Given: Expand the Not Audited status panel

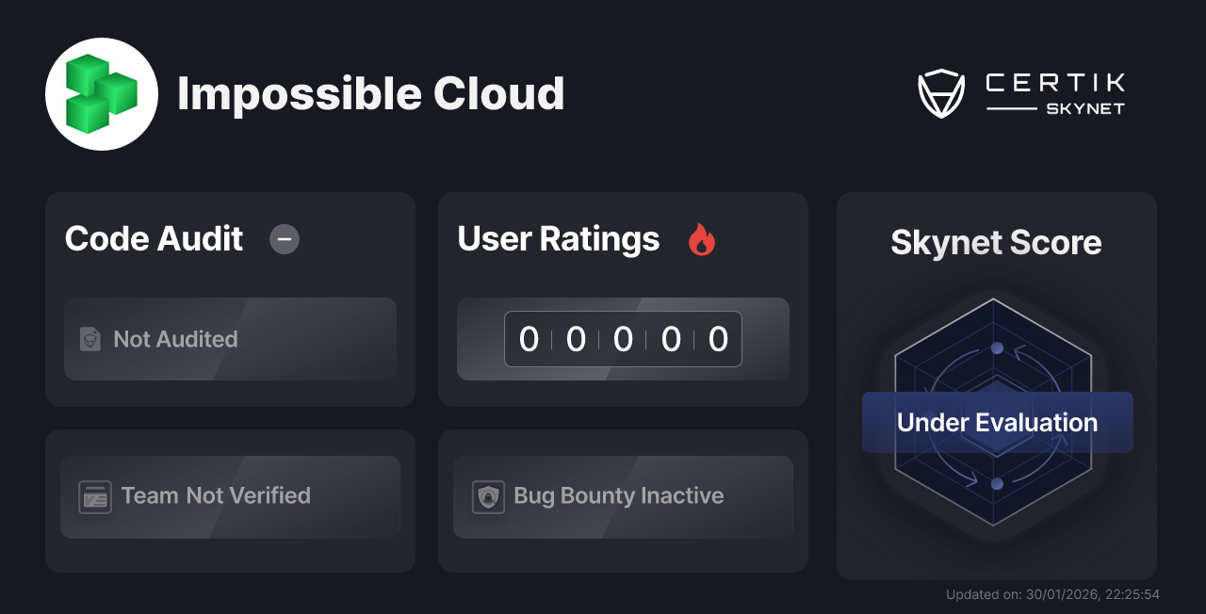Looking at the screenshot, I should (230, 339).
